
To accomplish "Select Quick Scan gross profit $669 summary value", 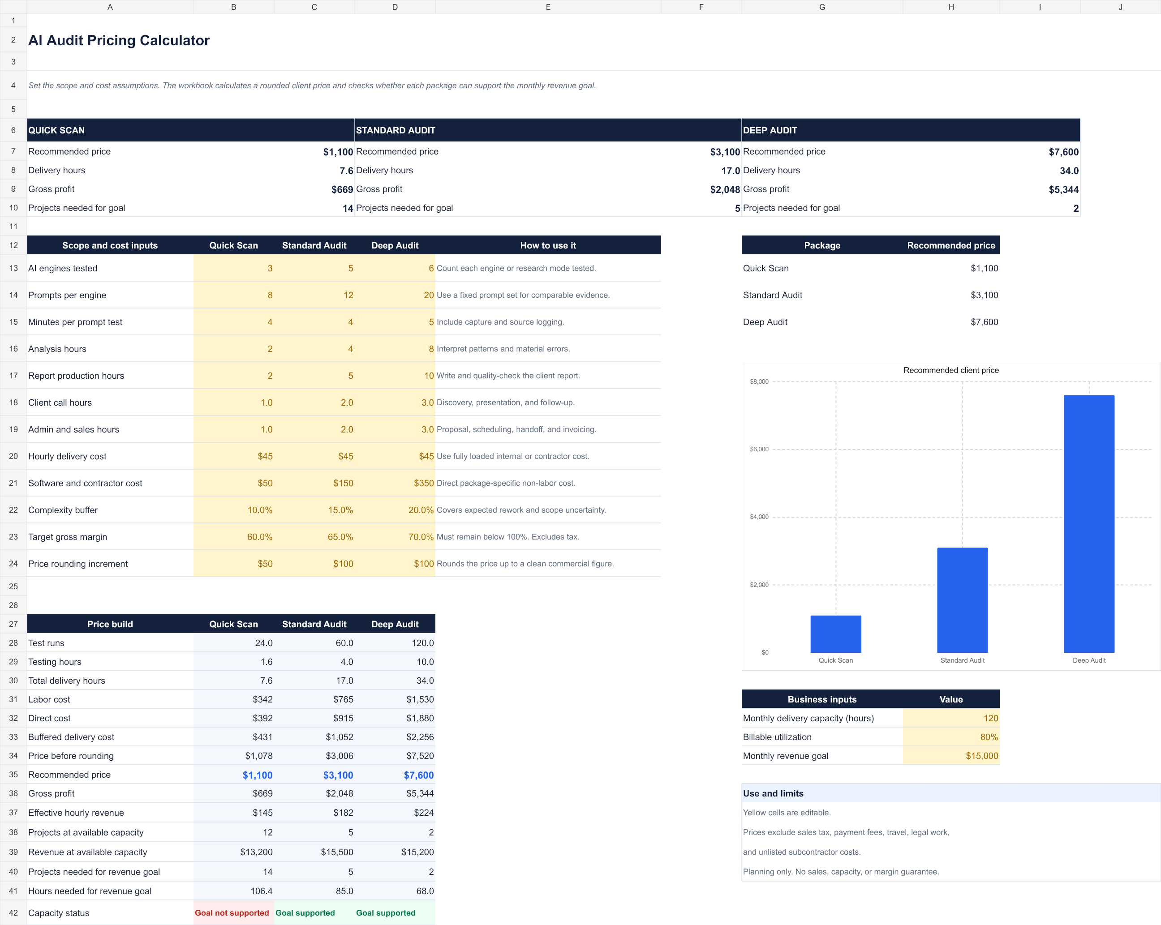I will [343, 189].
